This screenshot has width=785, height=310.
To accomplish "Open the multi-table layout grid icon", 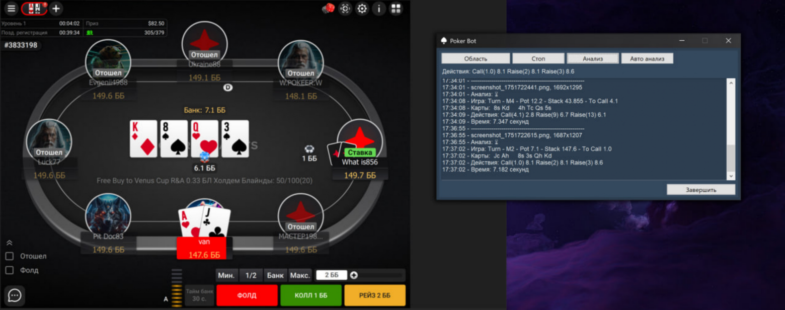I will (397, 9).
